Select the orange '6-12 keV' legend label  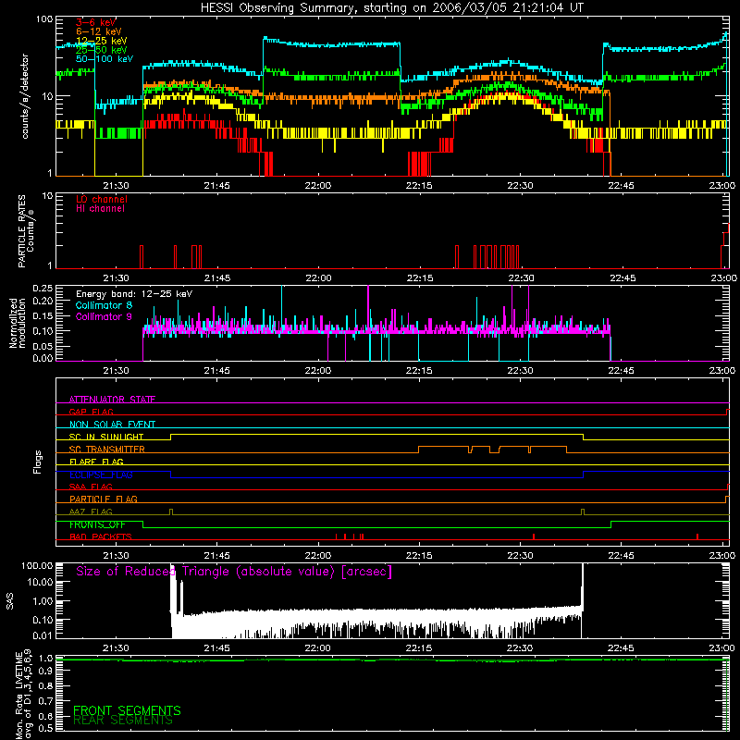point(99,31)
